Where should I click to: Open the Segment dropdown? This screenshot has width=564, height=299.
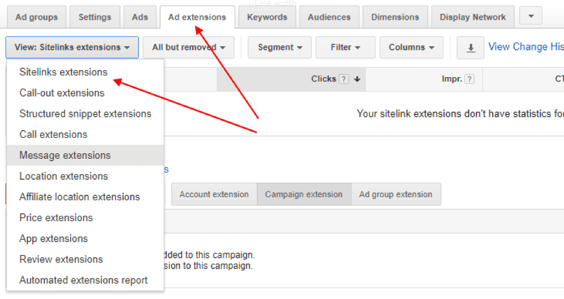[x=280, y=47]
